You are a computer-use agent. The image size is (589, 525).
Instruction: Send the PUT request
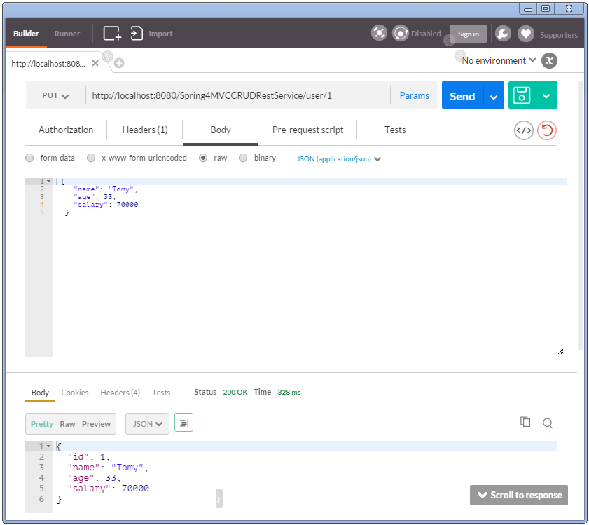pyautogui.click(x=462, y=95)
